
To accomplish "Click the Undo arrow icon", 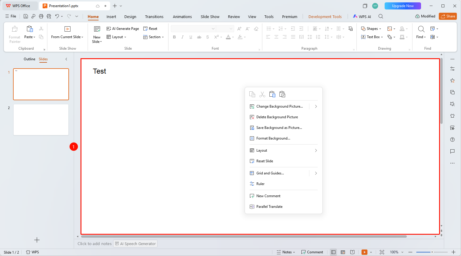I will pyautogui.click(x=57, y=16).
